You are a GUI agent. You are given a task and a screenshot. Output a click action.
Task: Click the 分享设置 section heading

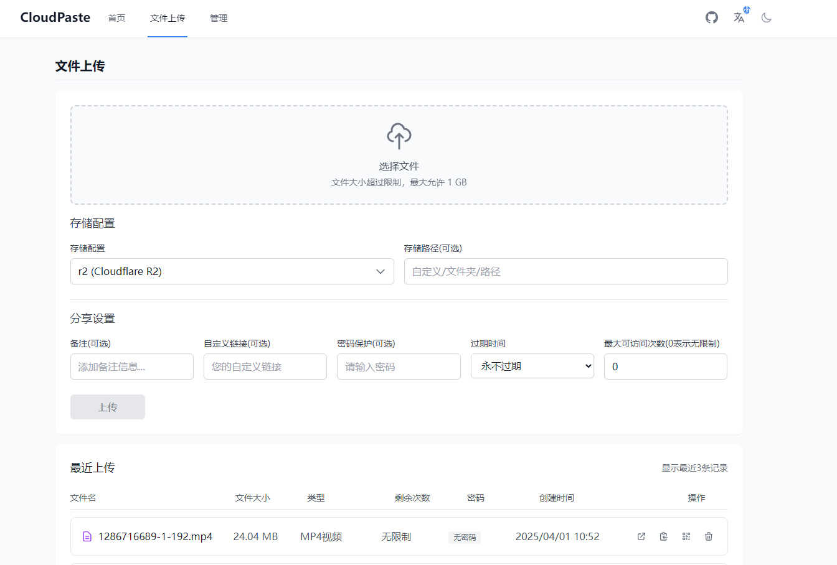(93, 319)
